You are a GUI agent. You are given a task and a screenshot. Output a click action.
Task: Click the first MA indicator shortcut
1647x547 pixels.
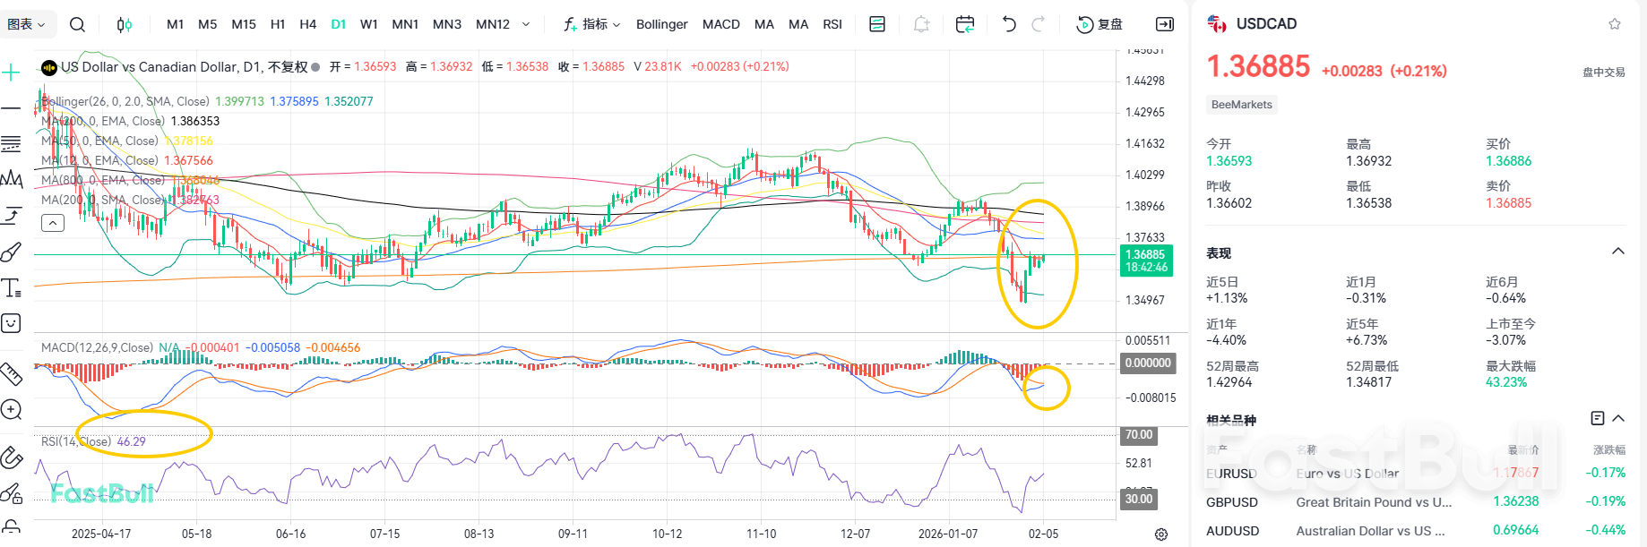pyautogui.click(x=764, y=24)
